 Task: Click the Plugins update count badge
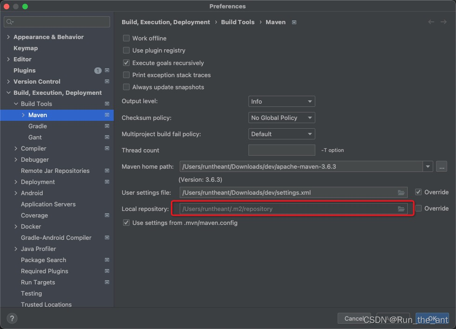coord(98,71)
